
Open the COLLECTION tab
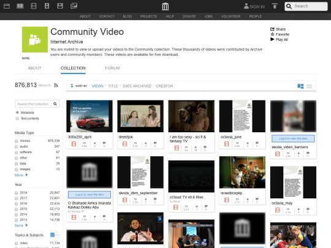tap(73, 68)
